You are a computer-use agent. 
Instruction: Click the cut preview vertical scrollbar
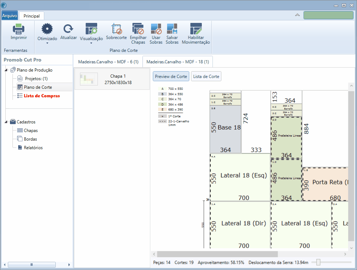click(x=351, y=166)
